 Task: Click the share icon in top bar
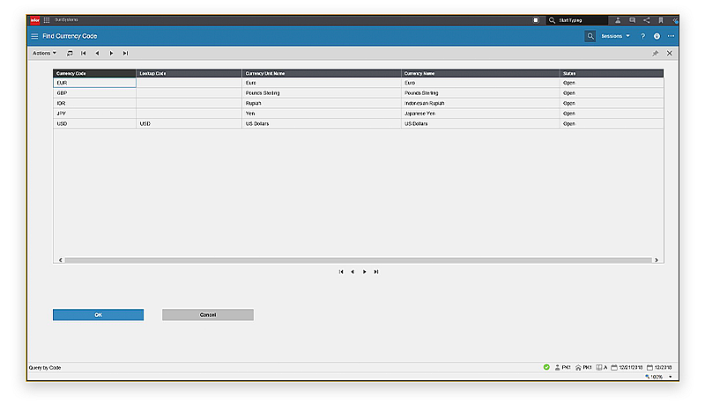[646, 19]
